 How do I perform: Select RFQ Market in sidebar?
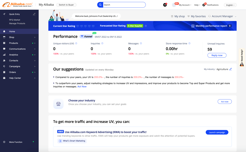point(15,20)
